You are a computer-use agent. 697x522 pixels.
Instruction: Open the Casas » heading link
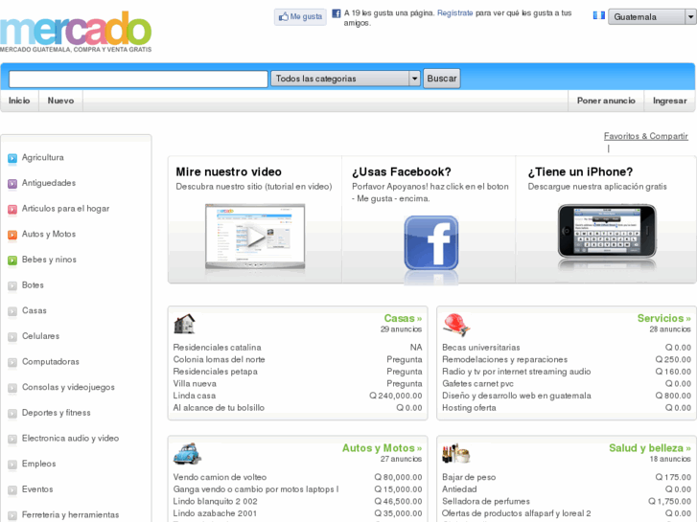[403, 319]
